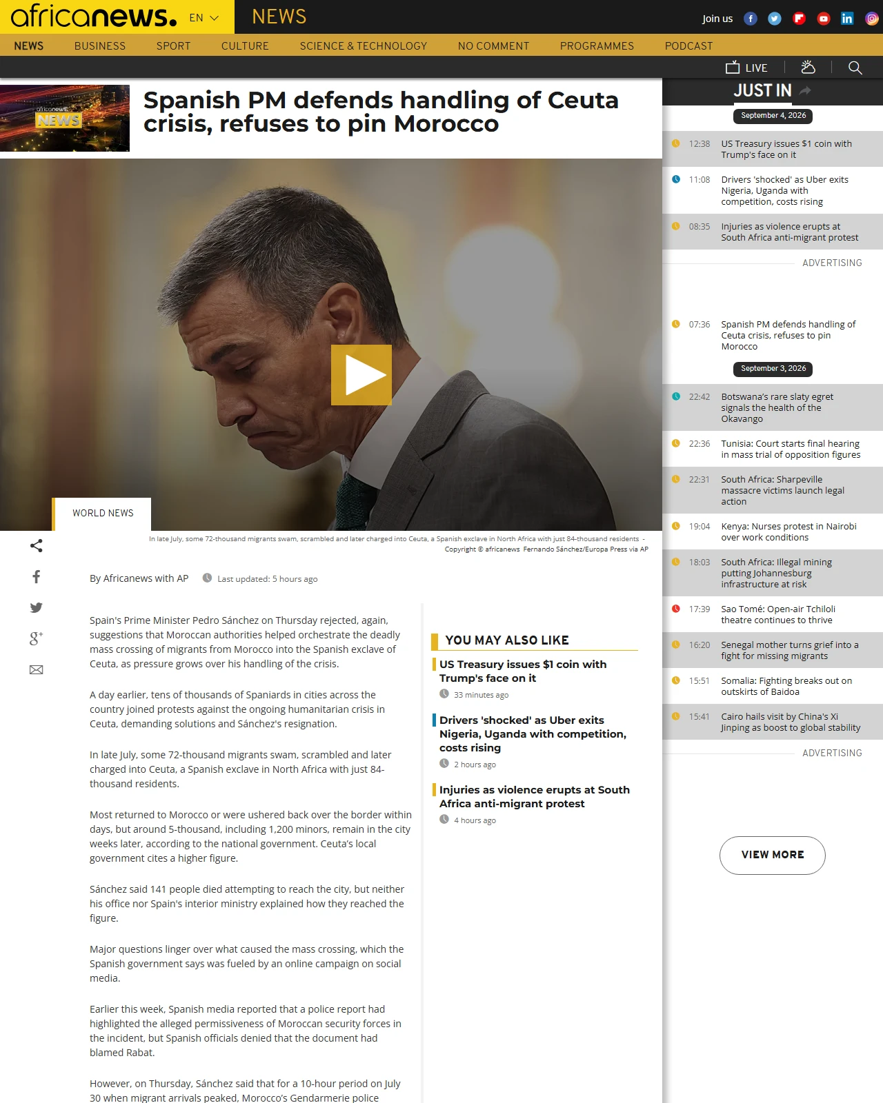Share article by email envelope icon
This screenshot has height=1103, width=883.
point(37,669)
